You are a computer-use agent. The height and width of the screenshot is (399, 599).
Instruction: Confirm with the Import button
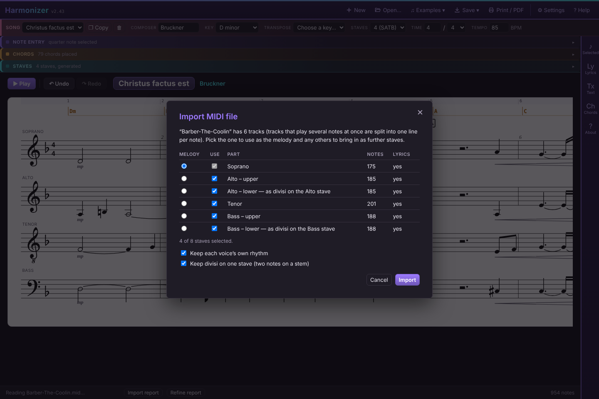point(407,280)
